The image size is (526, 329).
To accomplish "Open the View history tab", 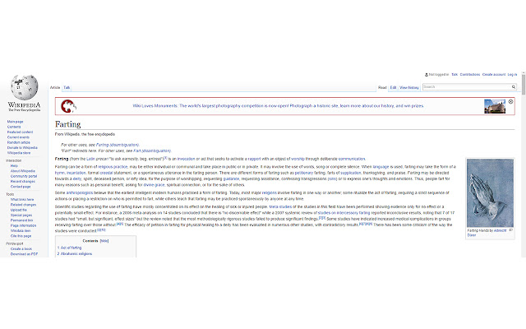I will pyautogui.click(x=409, y=86).
